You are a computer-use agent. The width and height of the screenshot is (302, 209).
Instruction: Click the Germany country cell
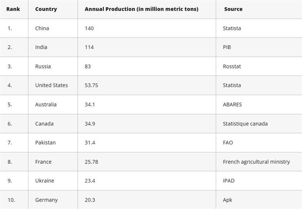(46, 200)
